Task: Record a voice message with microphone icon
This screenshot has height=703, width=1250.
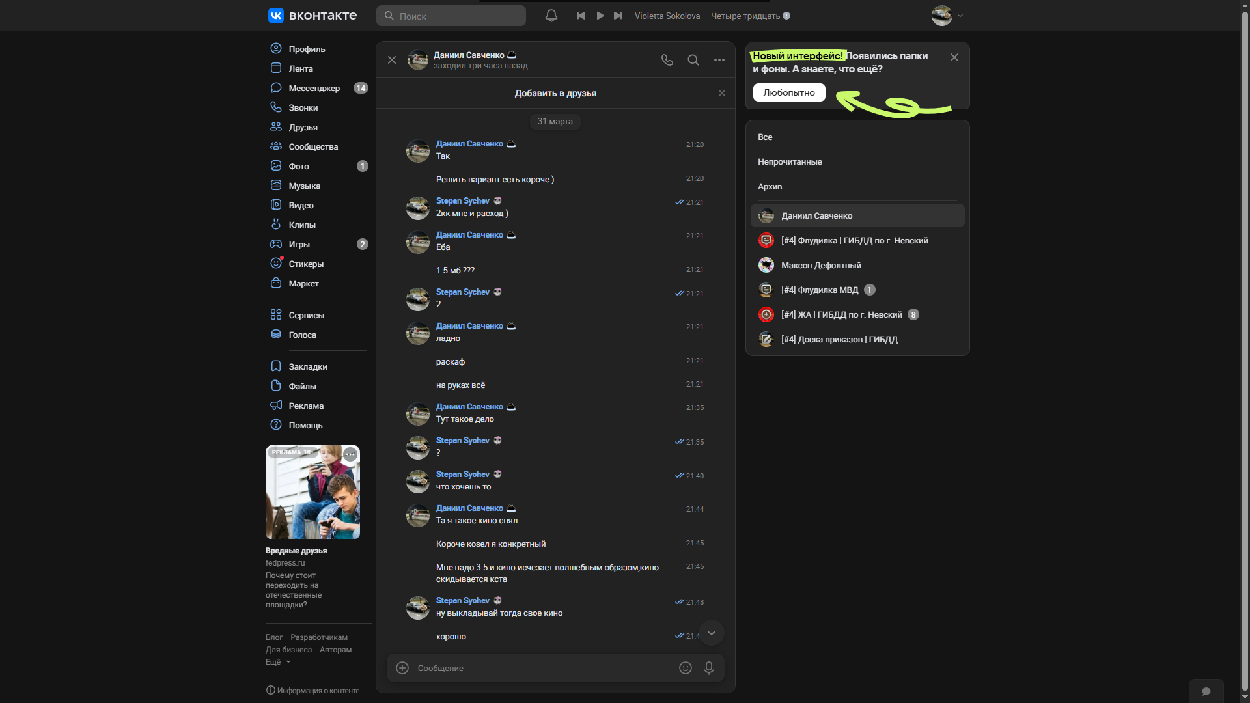Action: pyautogui.click(x=709, y=668)
